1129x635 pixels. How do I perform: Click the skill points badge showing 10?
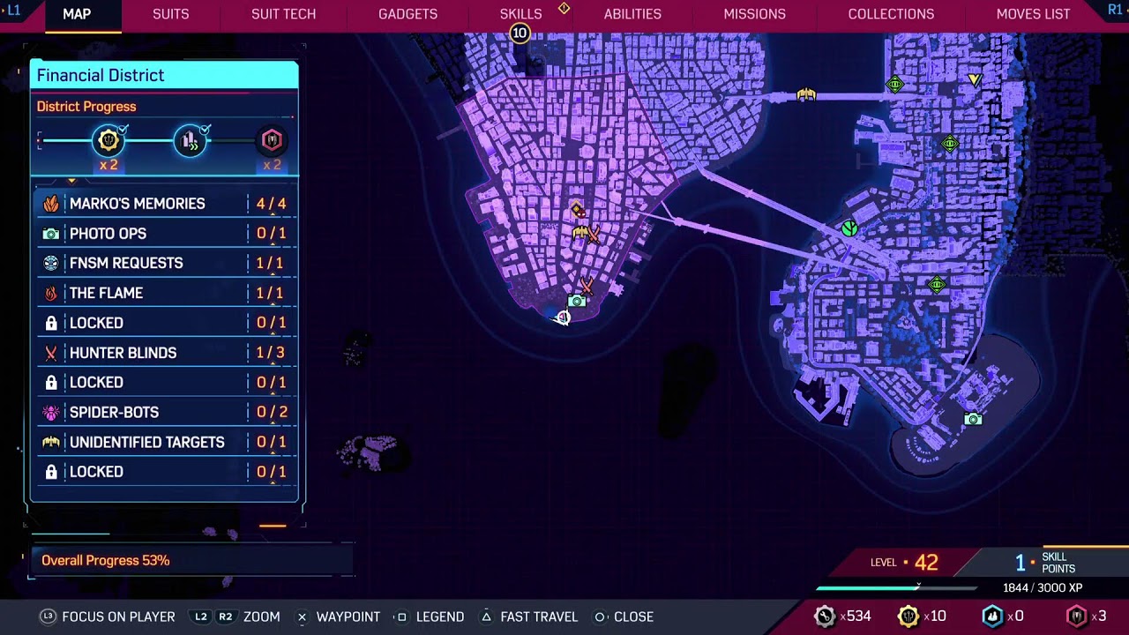click(x=520, y=34)
